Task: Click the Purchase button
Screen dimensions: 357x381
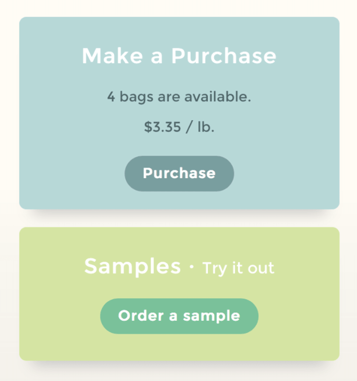Action: [x=179, y=174]
